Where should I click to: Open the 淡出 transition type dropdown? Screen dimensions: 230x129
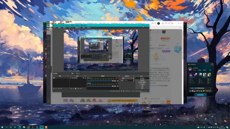(127, 78)
